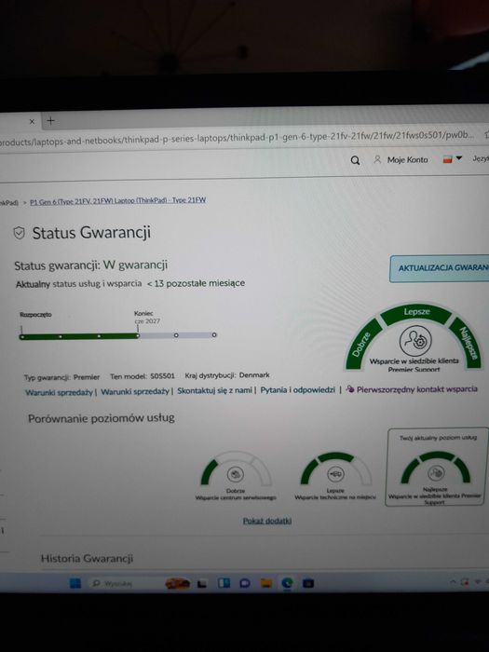Click the Aktualizacja Gwarancji button

(x=440, y=268)
